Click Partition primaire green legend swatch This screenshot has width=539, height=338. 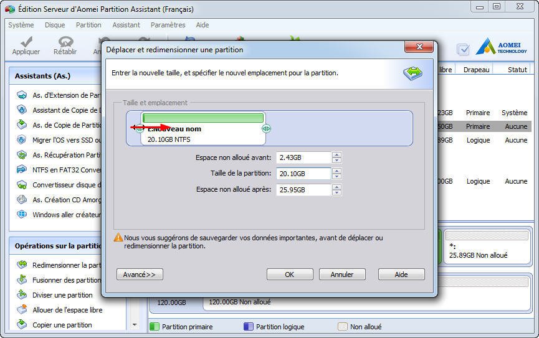click(x=155, y=326)
